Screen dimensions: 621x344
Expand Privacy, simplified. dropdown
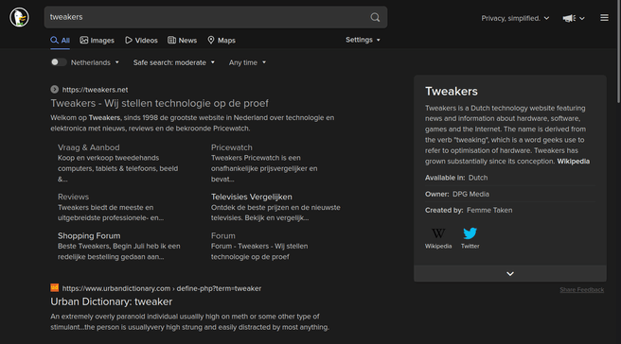coord(515,18)
